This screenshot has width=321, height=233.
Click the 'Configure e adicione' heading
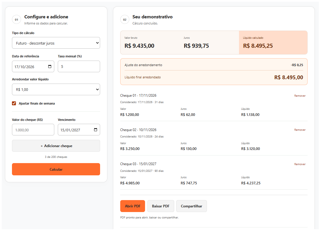46,17
